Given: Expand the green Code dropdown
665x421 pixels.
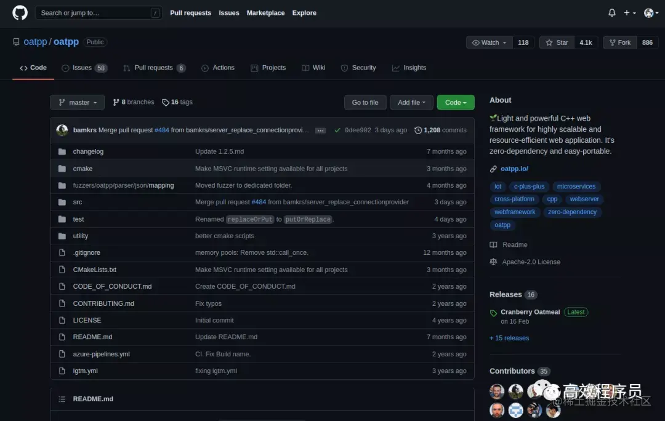Looking at the screenshot, I should [456, 102].
